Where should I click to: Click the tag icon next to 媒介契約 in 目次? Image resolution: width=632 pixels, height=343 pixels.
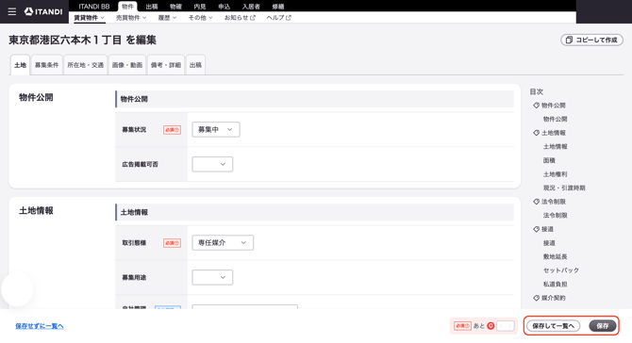[x=536, y=298]
